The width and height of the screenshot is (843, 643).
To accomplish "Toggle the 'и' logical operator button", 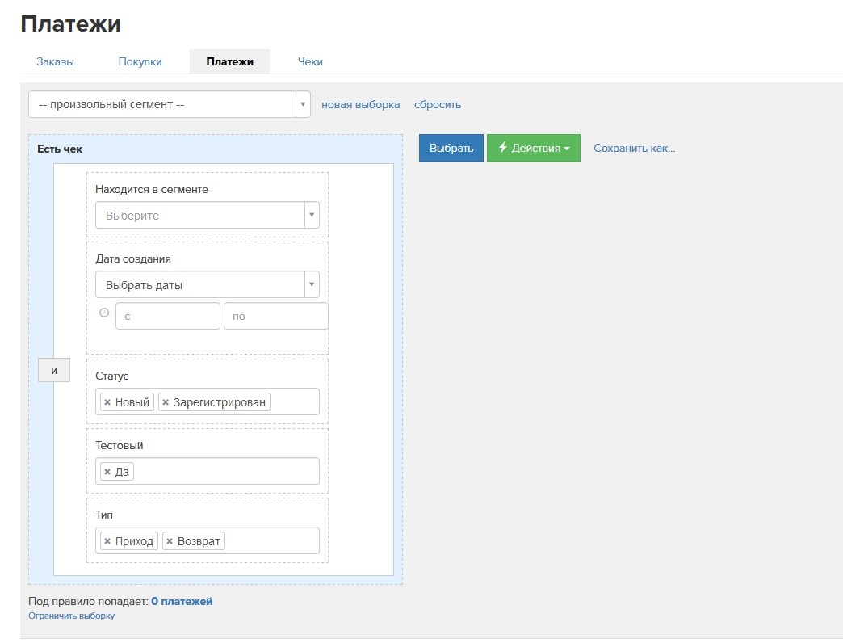I will [x=54, y=371].
